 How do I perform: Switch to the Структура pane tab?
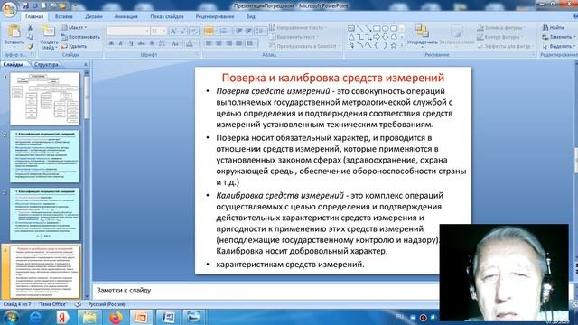click(x=46, y=64)
